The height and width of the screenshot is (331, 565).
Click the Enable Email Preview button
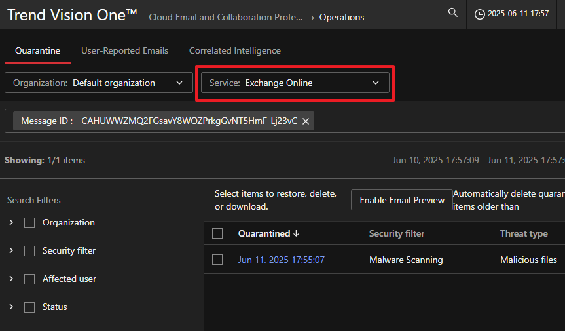402,200
